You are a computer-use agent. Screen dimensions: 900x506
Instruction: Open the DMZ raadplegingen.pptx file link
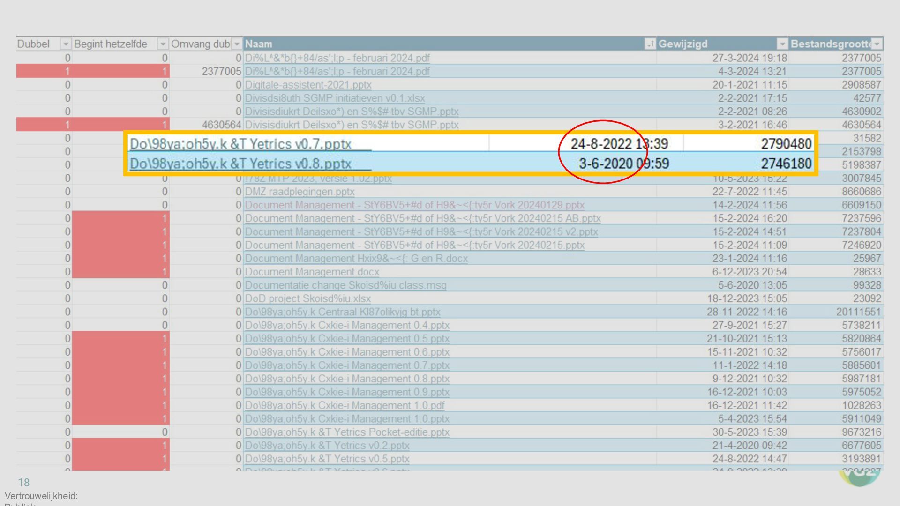(x=300, y=192)
